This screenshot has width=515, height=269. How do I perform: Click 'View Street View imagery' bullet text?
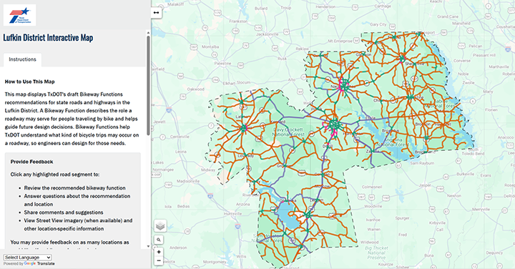78,225
